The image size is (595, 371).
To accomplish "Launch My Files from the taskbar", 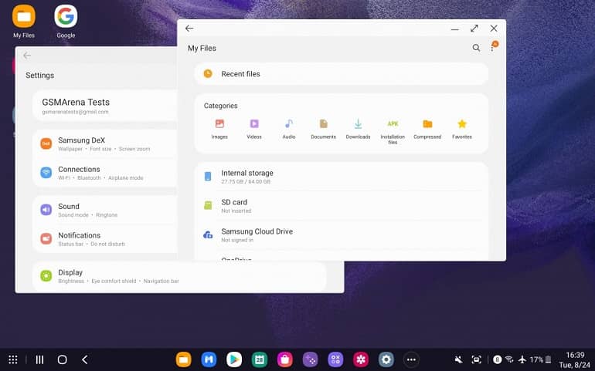I will point(184,359).
